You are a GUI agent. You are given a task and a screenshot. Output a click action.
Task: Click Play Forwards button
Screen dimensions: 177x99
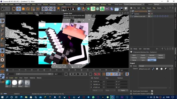pyautogui.click(x=78, y=74)
